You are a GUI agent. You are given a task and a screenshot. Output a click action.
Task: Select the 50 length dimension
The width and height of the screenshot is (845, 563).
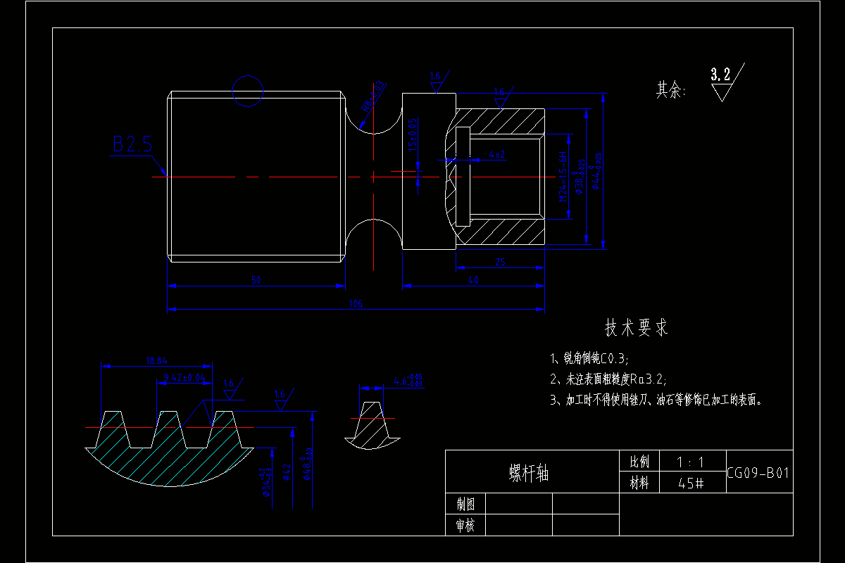256,280
